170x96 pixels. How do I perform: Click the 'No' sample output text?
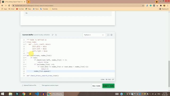[x=27, y=13]
